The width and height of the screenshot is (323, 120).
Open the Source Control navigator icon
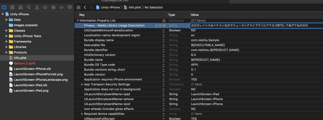12,8
